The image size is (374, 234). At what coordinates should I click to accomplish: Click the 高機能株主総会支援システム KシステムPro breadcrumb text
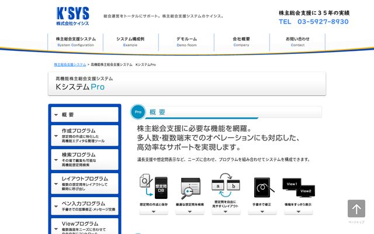point(123,65)
